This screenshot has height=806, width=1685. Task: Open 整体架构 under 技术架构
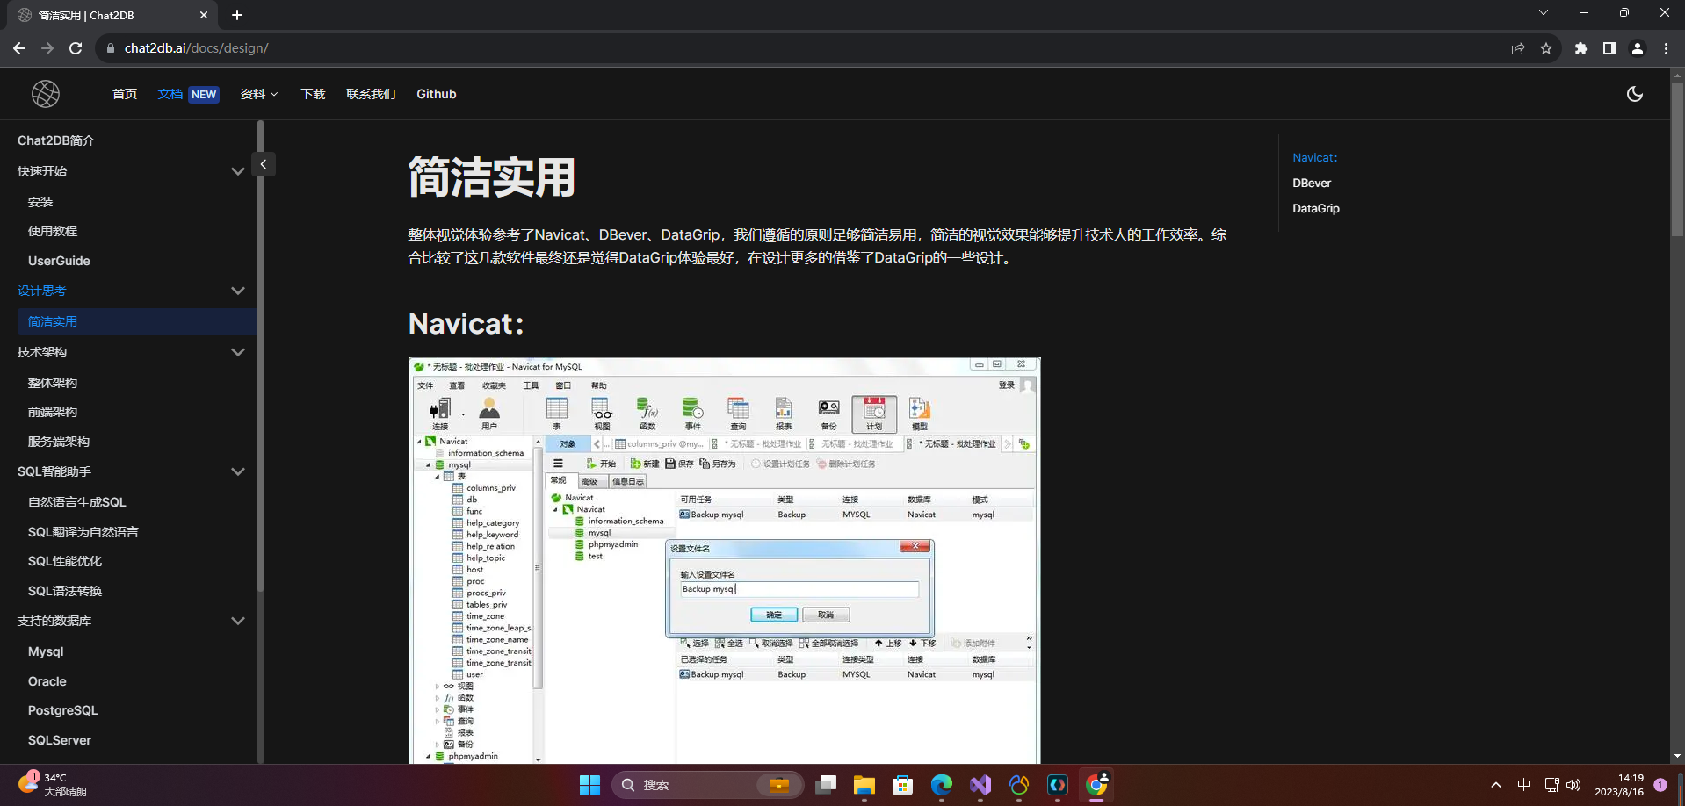pos(53,383)
